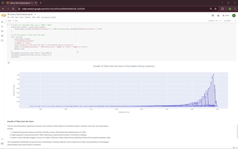Click the notebook title Library Data Analysis.ipynb
The width and height of the screenshot is (238, 149).
[x=21, y=14]
